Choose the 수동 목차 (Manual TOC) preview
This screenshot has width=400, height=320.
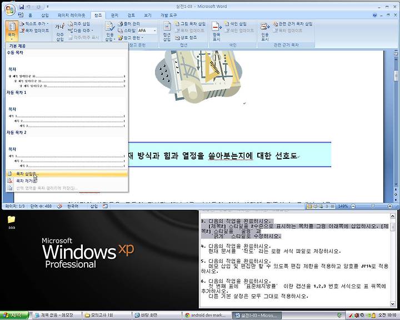pyautogui.click(x=67, y=69)
